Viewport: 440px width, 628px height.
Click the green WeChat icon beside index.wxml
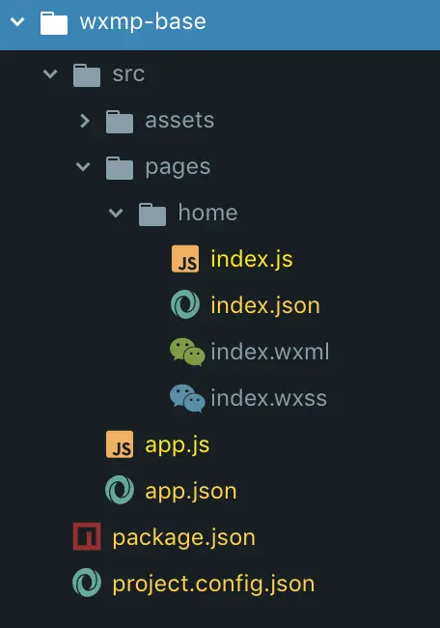point(187,352)
